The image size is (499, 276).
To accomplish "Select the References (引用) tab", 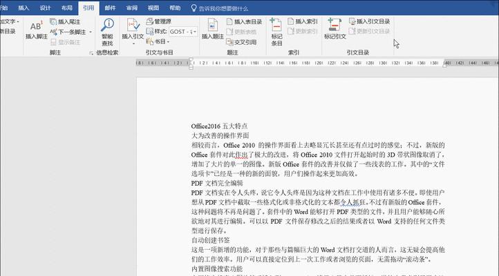I will point(88,8).
